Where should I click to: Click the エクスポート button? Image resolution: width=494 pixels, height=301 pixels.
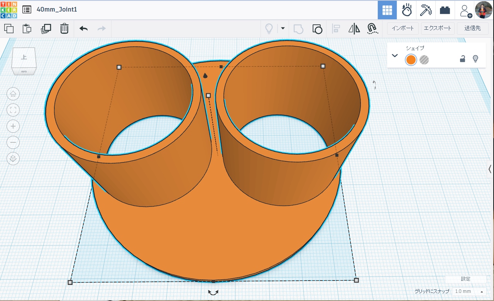pyautogui.click(x=437, y=28)
